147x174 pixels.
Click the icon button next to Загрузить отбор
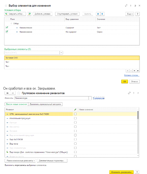[x=29, y=14]
